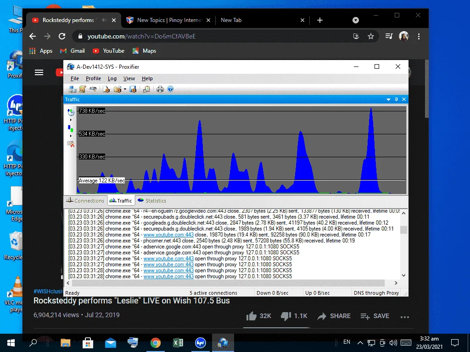Open more actions ellipsis under video
470x352 pixels.
405,317
